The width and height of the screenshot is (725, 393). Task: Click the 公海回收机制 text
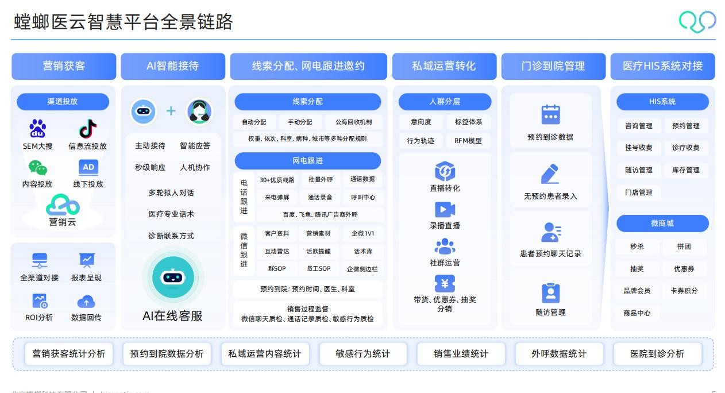point(353,122)
